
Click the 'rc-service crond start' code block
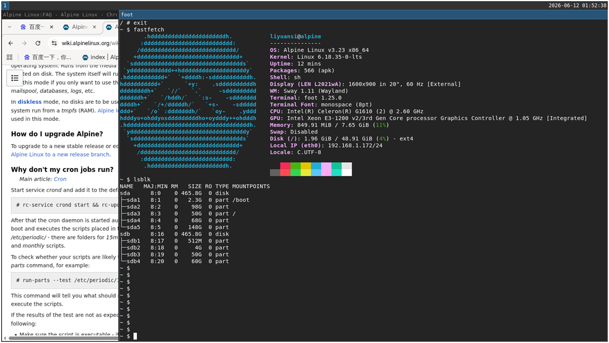[x=65, y=205]
